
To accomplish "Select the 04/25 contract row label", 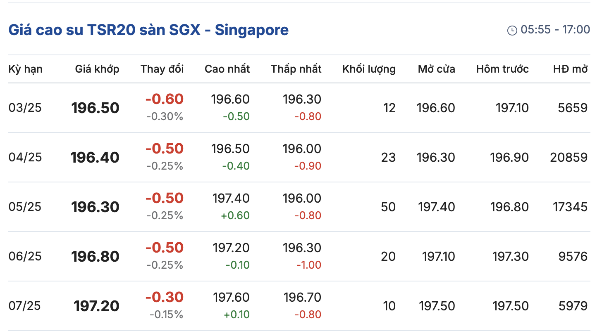I will point(25,157).
